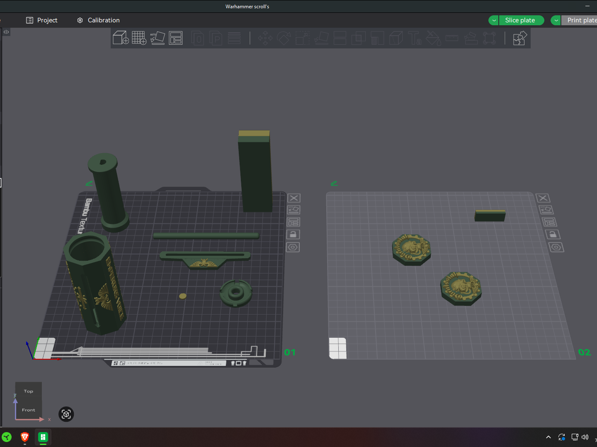597x447 pixels.
Task: Select the small flat bar on plate 02
Action: click(490, 216)
